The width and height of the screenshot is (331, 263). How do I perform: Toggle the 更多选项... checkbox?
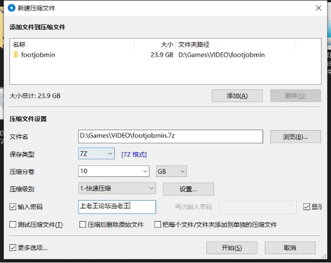click(x=13, y=247)
